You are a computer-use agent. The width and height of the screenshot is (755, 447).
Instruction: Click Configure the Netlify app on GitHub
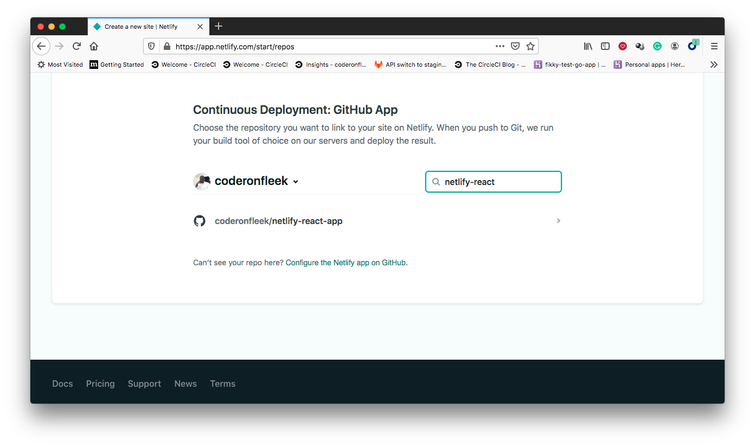tap(345, 263)
